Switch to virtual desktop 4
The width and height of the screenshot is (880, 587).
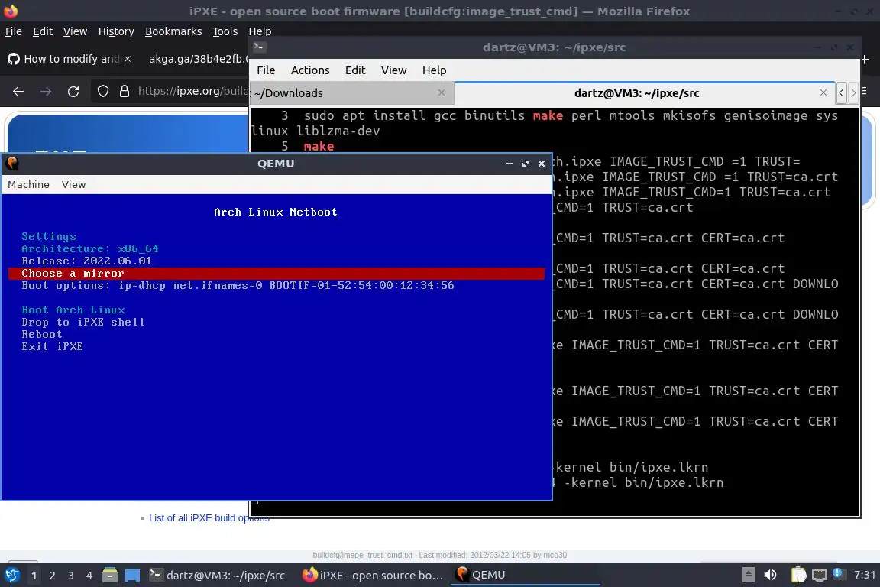tap(89, 576)
